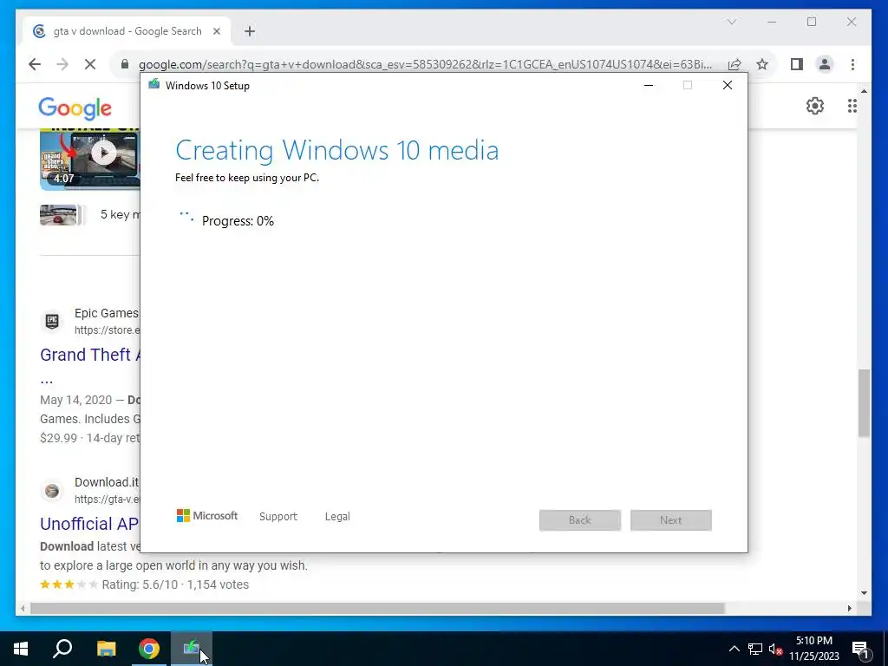Open a new Chrome tab
This screenshot has width=888, height=666.
[250, 32]
